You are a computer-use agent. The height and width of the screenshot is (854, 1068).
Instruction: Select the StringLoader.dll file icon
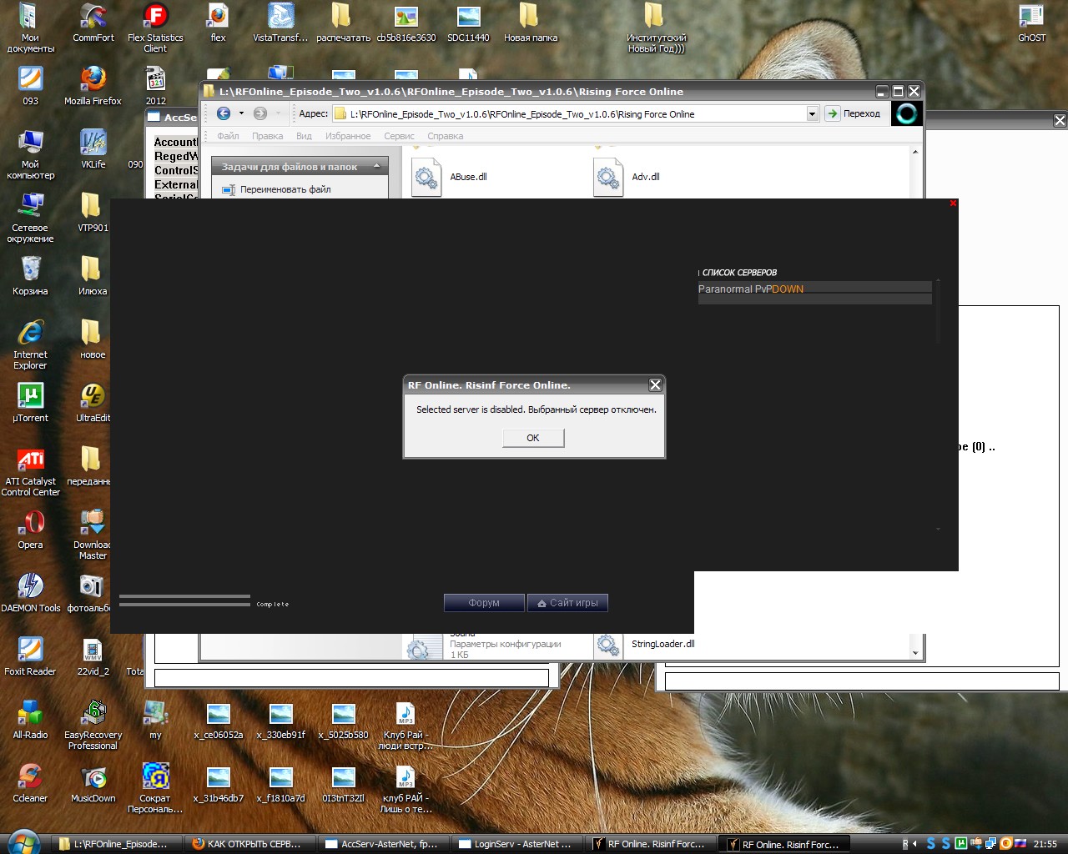point(608,646)
